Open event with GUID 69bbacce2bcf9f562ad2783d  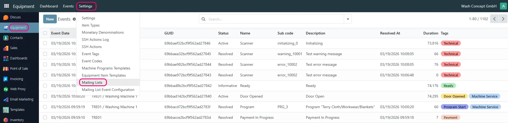(188, 117)
